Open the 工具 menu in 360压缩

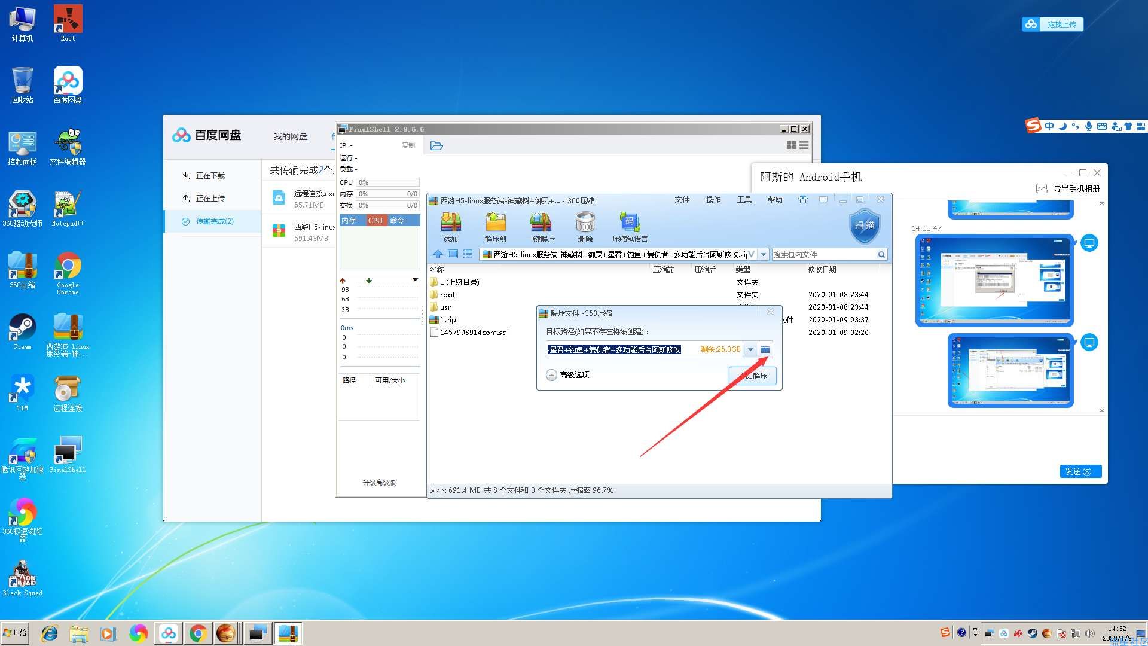click(744, 200)
